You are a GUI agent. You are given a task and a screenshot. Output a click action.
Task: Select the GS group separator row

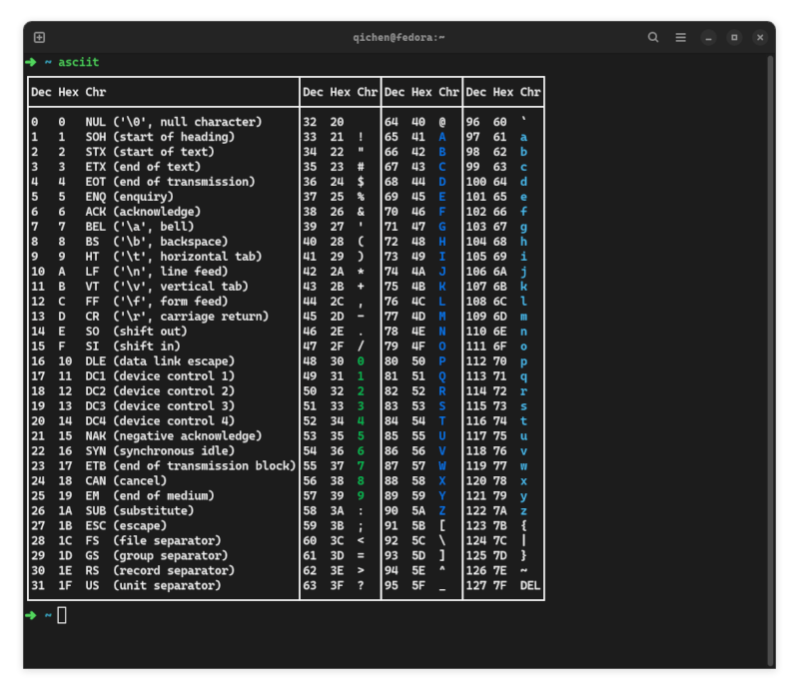pyautogui.click(x=130, y=555)
